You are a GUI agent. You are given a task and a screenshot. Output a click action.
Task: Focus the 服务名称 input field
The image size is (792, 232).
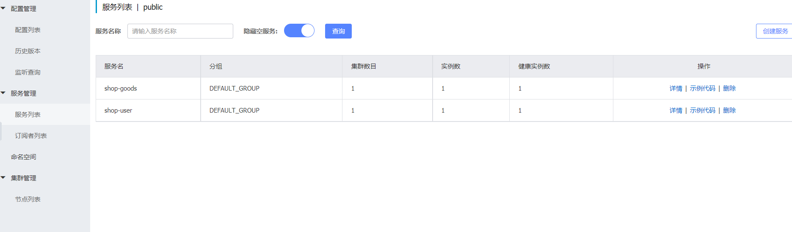[x=180, y=31]
